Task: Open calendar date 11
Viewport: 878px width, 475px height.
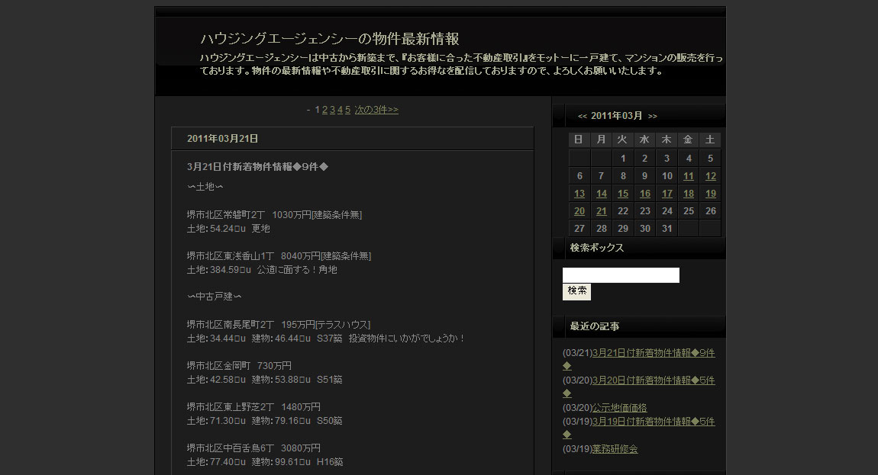Action: coord(689,176)
